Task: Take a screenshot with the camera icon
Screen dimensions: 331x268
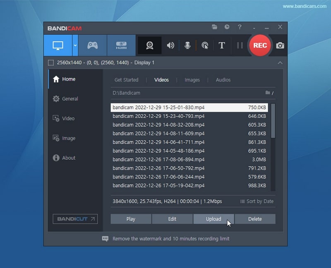Action: [280, 45]
